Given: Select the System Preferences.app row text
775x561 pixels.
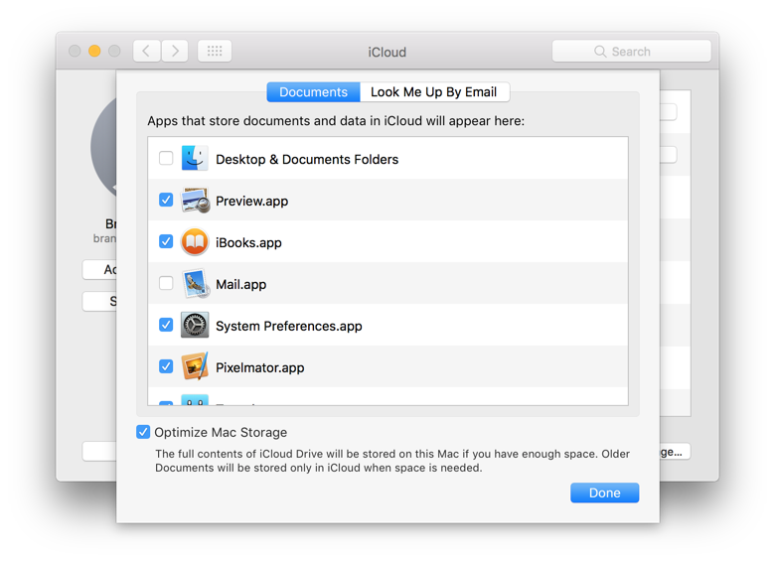Looking at the screenshot, I should point(289,326).
